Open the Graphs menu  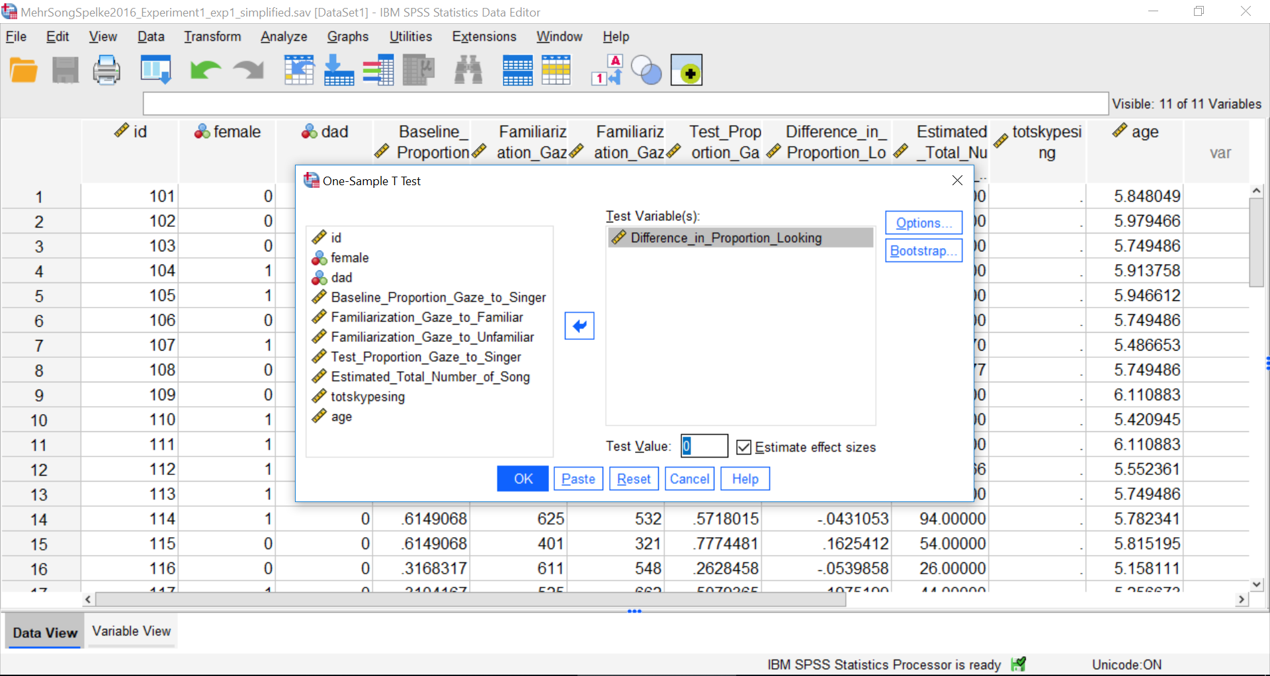click(x=348, y=36)
